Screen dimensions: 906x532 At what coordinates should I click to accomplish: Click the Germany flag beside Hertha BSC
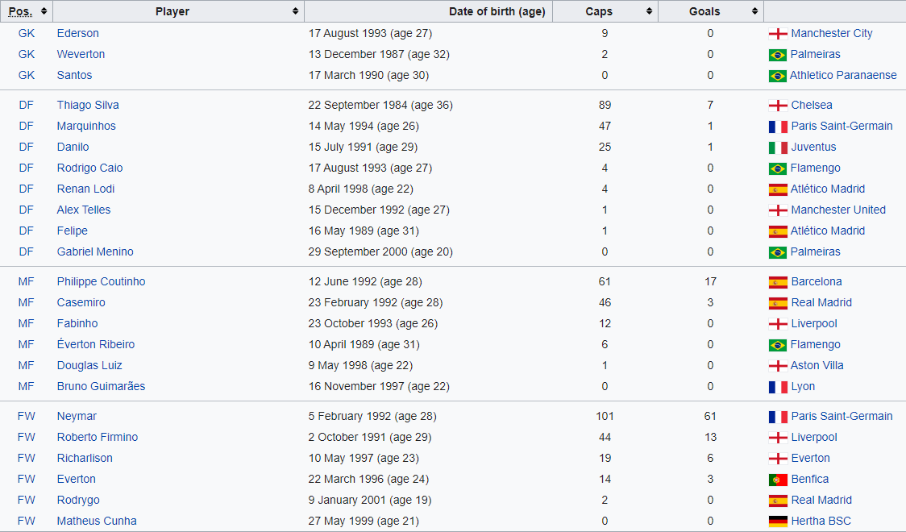(777, 522)
